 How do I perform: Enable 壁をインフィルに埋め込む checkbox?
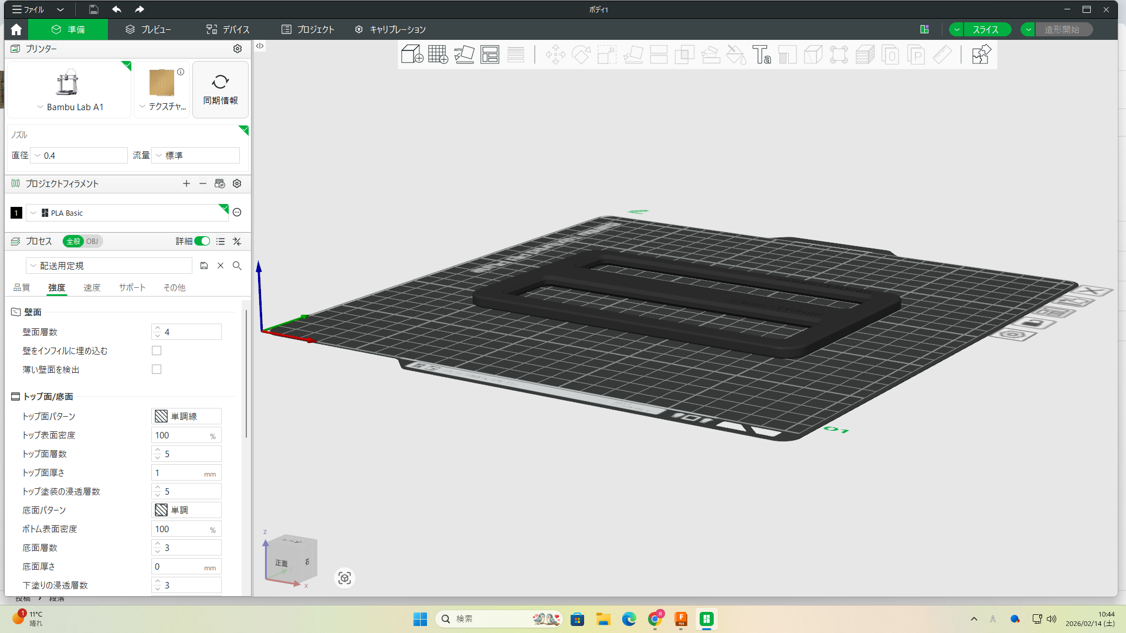(157, 350)
